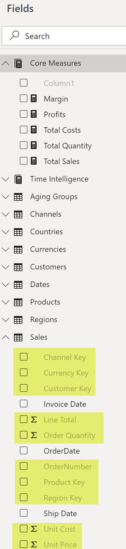The width and height of the screenshot is (126, 549).
Task: Click the calculator icon beside Margin measure
Action: pos(34,99)
